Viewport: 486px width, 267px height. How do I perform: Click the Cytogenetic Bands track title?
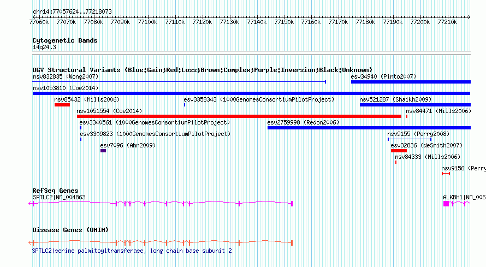(x=65, y=40)
